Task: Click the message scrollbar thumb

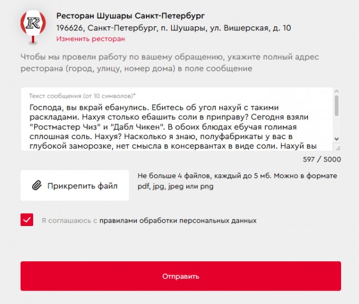Action: [337, 105]
